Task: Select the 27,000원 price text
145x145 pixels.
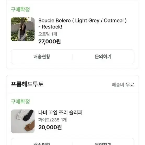Action: [50, 42]
